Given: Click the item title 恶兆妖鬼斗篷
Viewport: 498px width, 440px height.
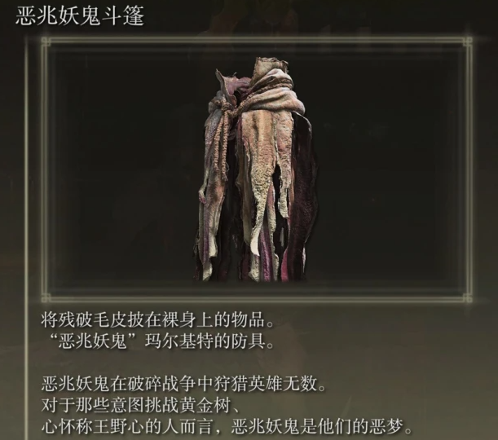Looking at the screenshot, I should tap(80, 15).
